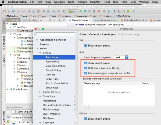161x125 pixels.
Task: Select File and Code Templates item
Action: click(x=57, y=105)
